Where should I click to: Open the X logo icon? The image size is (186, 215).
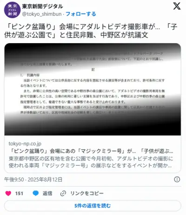[177, 7]
